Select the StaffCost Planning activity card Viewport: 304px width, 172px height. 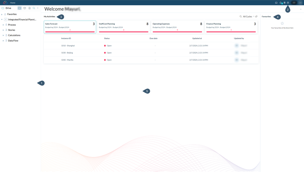tap(123, 27)
